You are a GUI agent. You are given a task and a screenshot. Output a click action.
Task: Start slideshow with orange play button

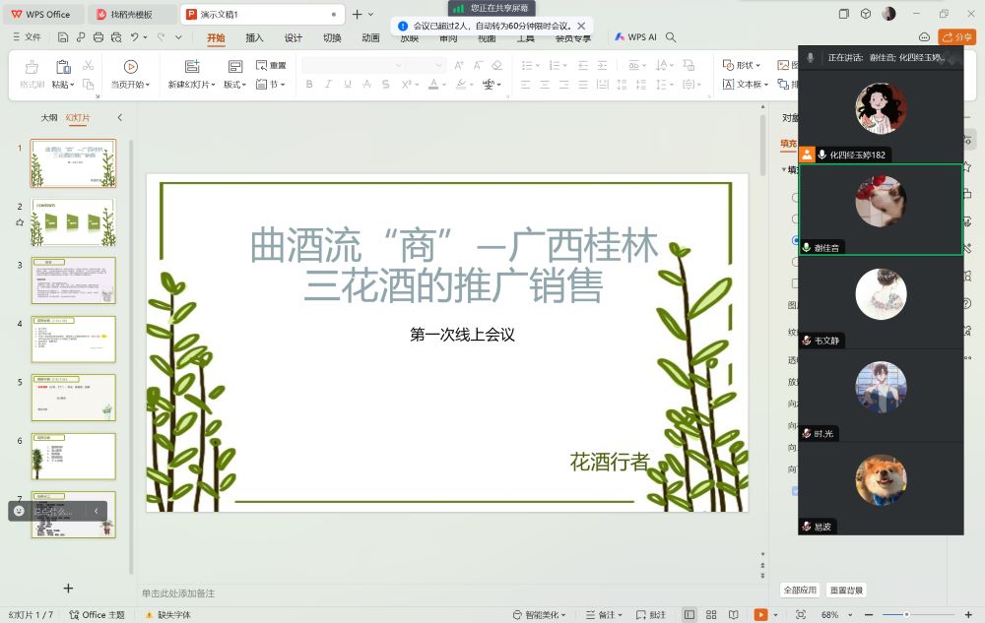point(759,614)
